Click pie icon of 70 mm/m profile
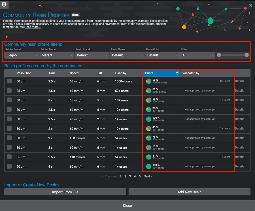This screenshot has height=211, width=255. tap(149, 119)
